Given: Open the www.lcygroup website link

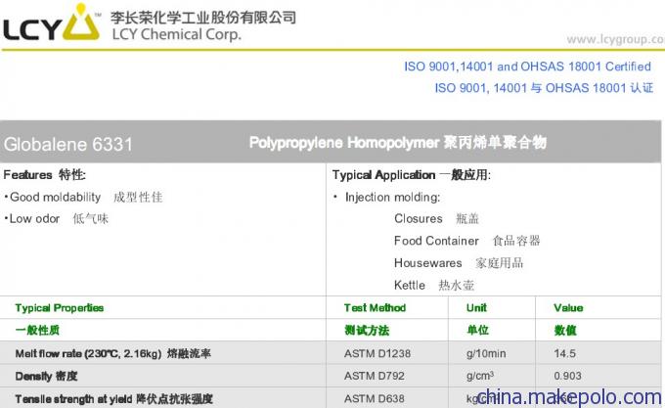Looking at the screenshot, I should 615,39.
